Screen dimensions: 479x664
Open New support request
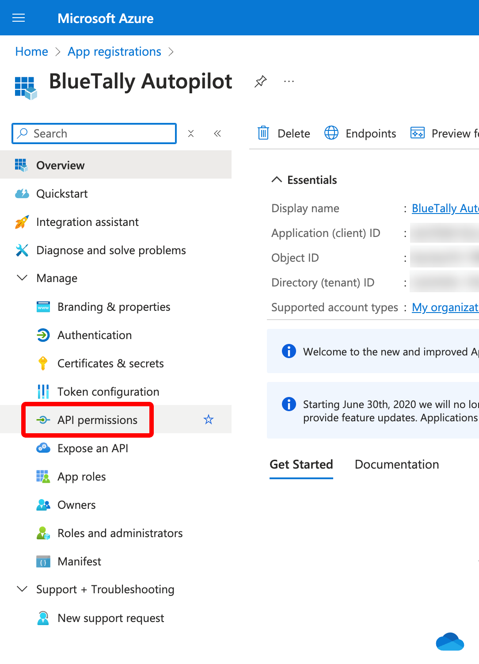click(x=116, y=618)
